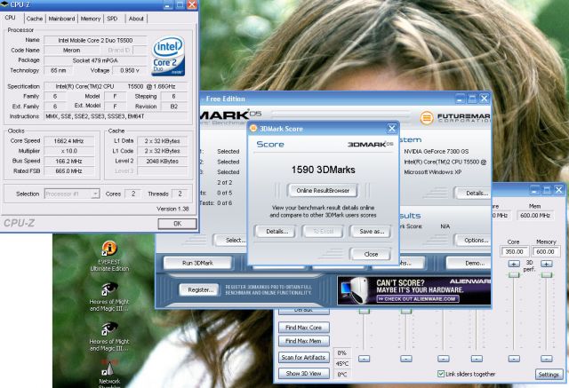
Task: Click the Merom code name value
Action: (71, 51)
